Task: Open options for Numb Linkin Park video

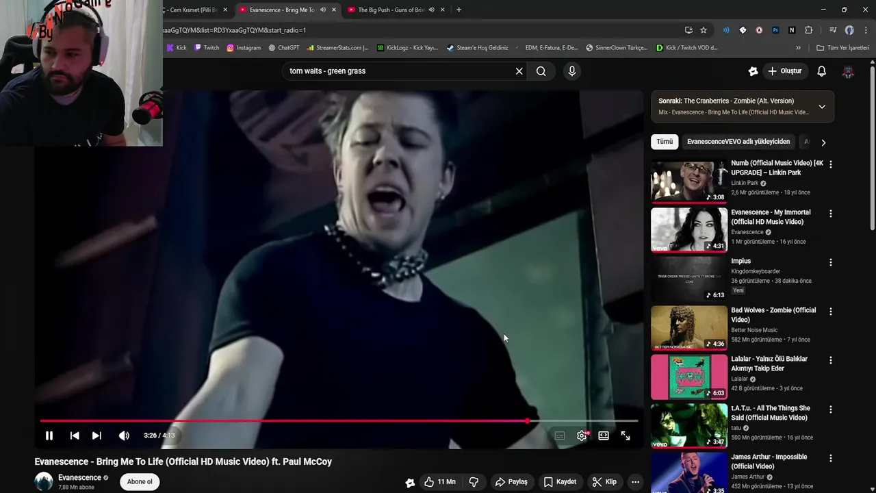Action: coord(831,164)
